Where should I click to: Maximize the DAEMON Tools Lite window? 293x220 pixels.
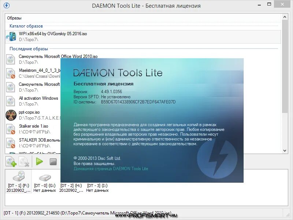click(x=269, y=4)
